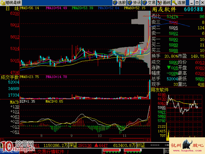205x154 pixels.
Task: Click month 11 marker on time axis
Action: (x=125, y=136)
